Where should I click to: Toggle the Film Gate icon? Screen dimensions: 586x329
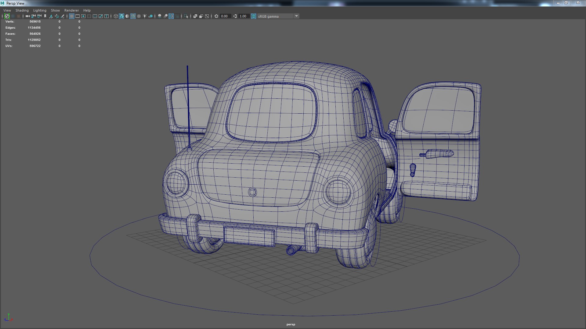tap(78, 16)
